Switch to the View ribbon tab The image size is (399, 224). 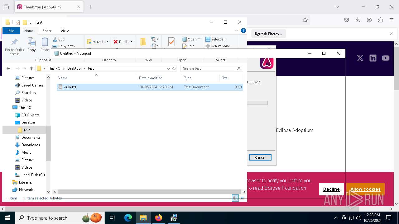click(x=65, y=31)
